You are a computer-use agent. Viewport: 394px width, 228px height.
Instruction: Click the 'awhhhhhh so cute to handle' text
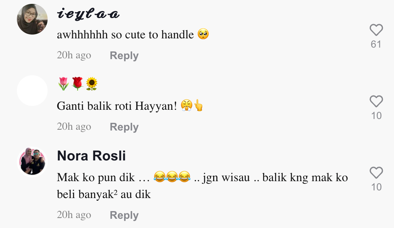[x=133, y=35]
